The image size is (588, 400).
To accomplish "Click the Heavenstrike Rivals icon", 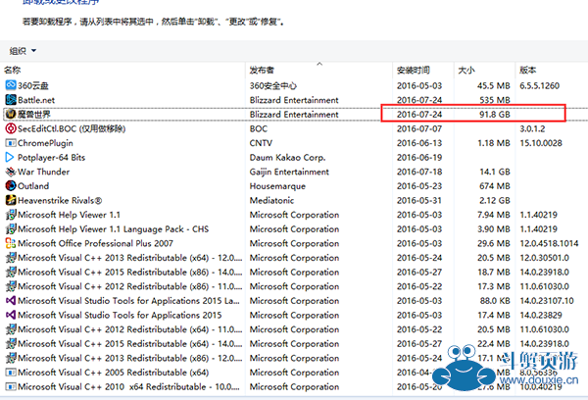I will tap(11, 200).
